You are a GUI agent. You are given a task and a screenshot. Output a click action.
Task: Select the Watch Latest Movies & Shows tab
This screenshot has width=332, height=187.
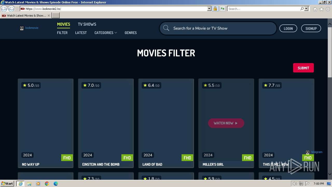[x=26, y=16]
